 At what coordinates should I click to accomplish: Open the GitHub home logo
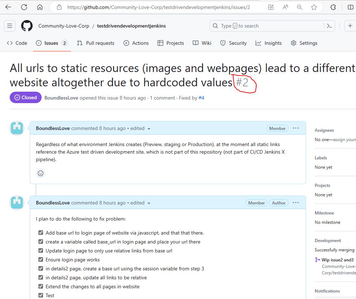point(27,26)
